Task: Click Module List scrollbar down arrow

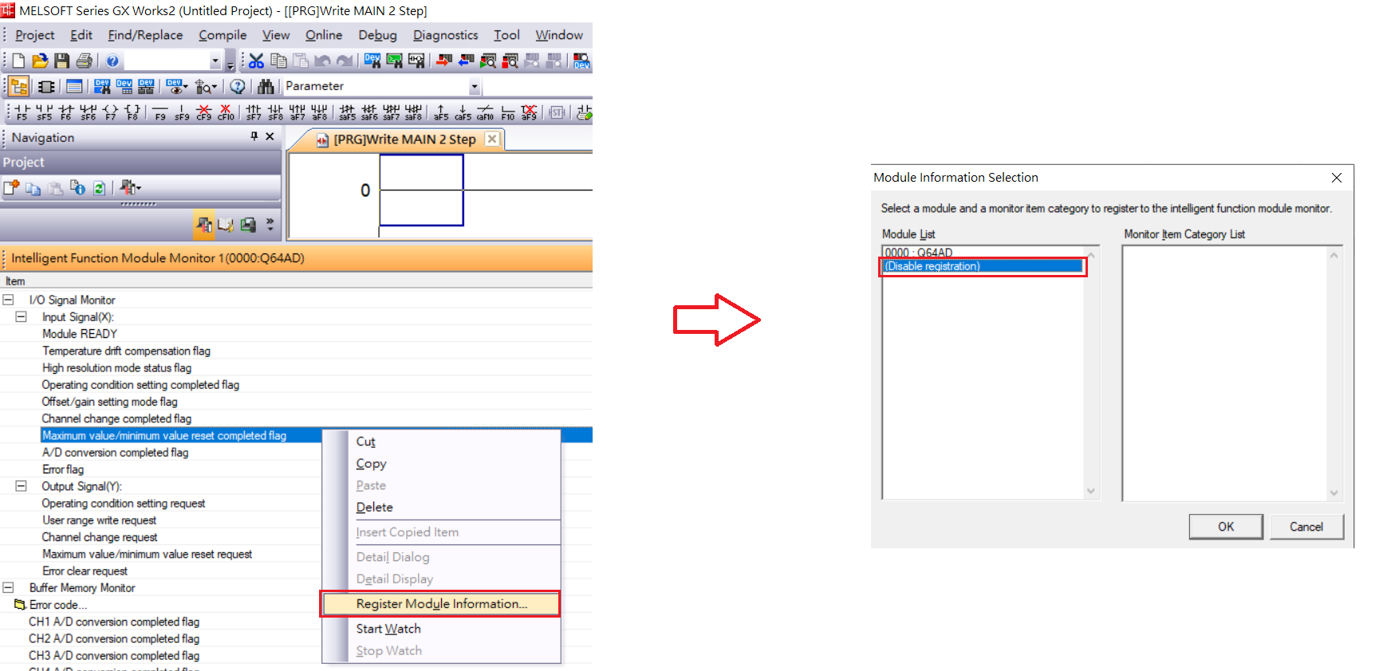Action: [x=1091, y=491]
